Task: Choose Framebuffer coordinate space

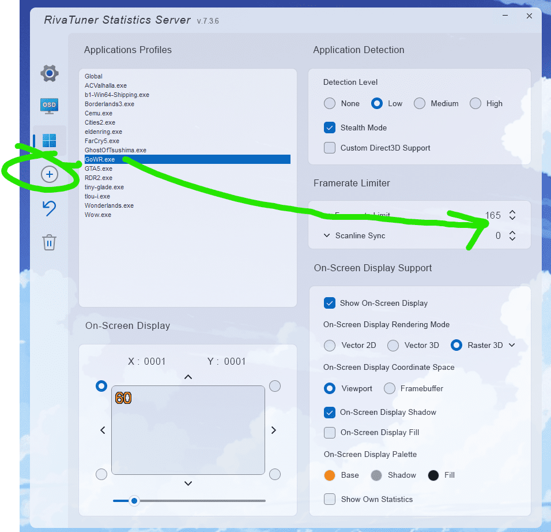Action: 390,388
